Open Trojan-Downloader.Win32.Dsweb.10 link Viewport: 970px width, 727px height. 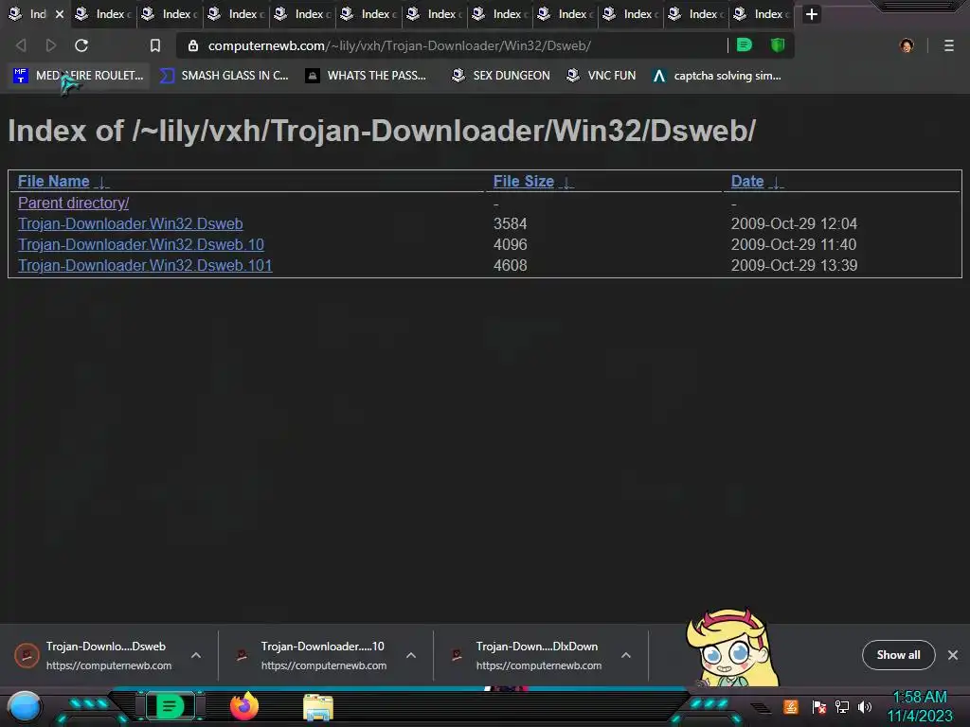141,245
